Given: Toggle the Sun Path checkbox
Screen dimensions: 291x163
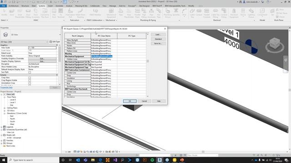Looking at the screenshot, I should click(x=30, y=72).
